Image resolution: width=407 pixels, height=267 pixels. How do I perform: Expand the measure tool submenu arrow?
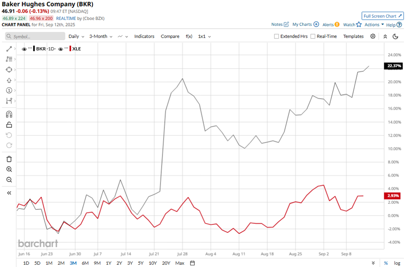coord(15,101)
